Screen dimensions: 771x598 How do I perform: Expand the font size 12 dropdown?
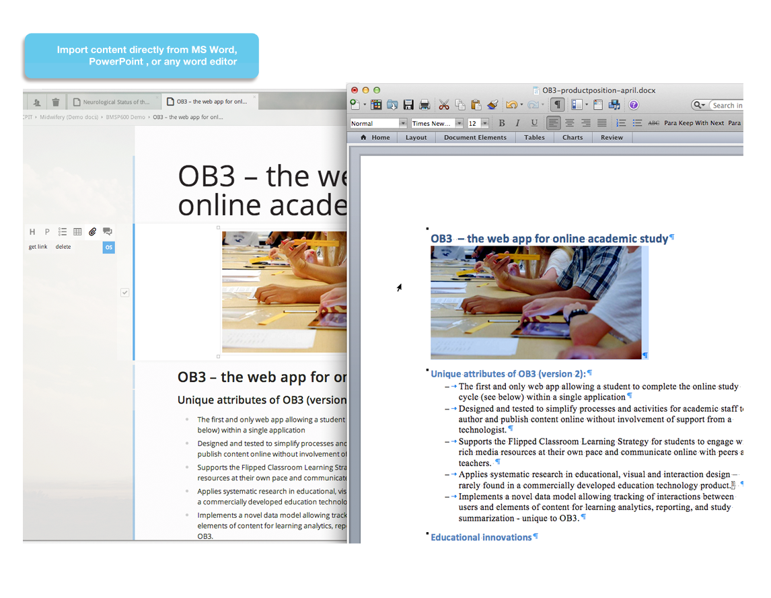[x=485, y=123]
